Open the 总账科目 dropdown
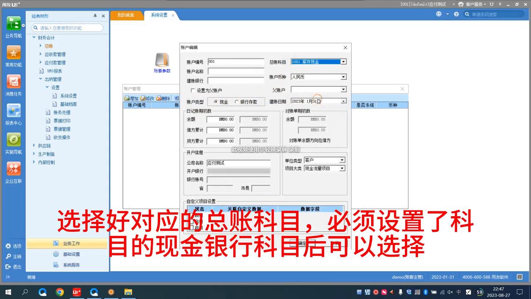Viewport: 531px width, 299px height. (343, 61)
